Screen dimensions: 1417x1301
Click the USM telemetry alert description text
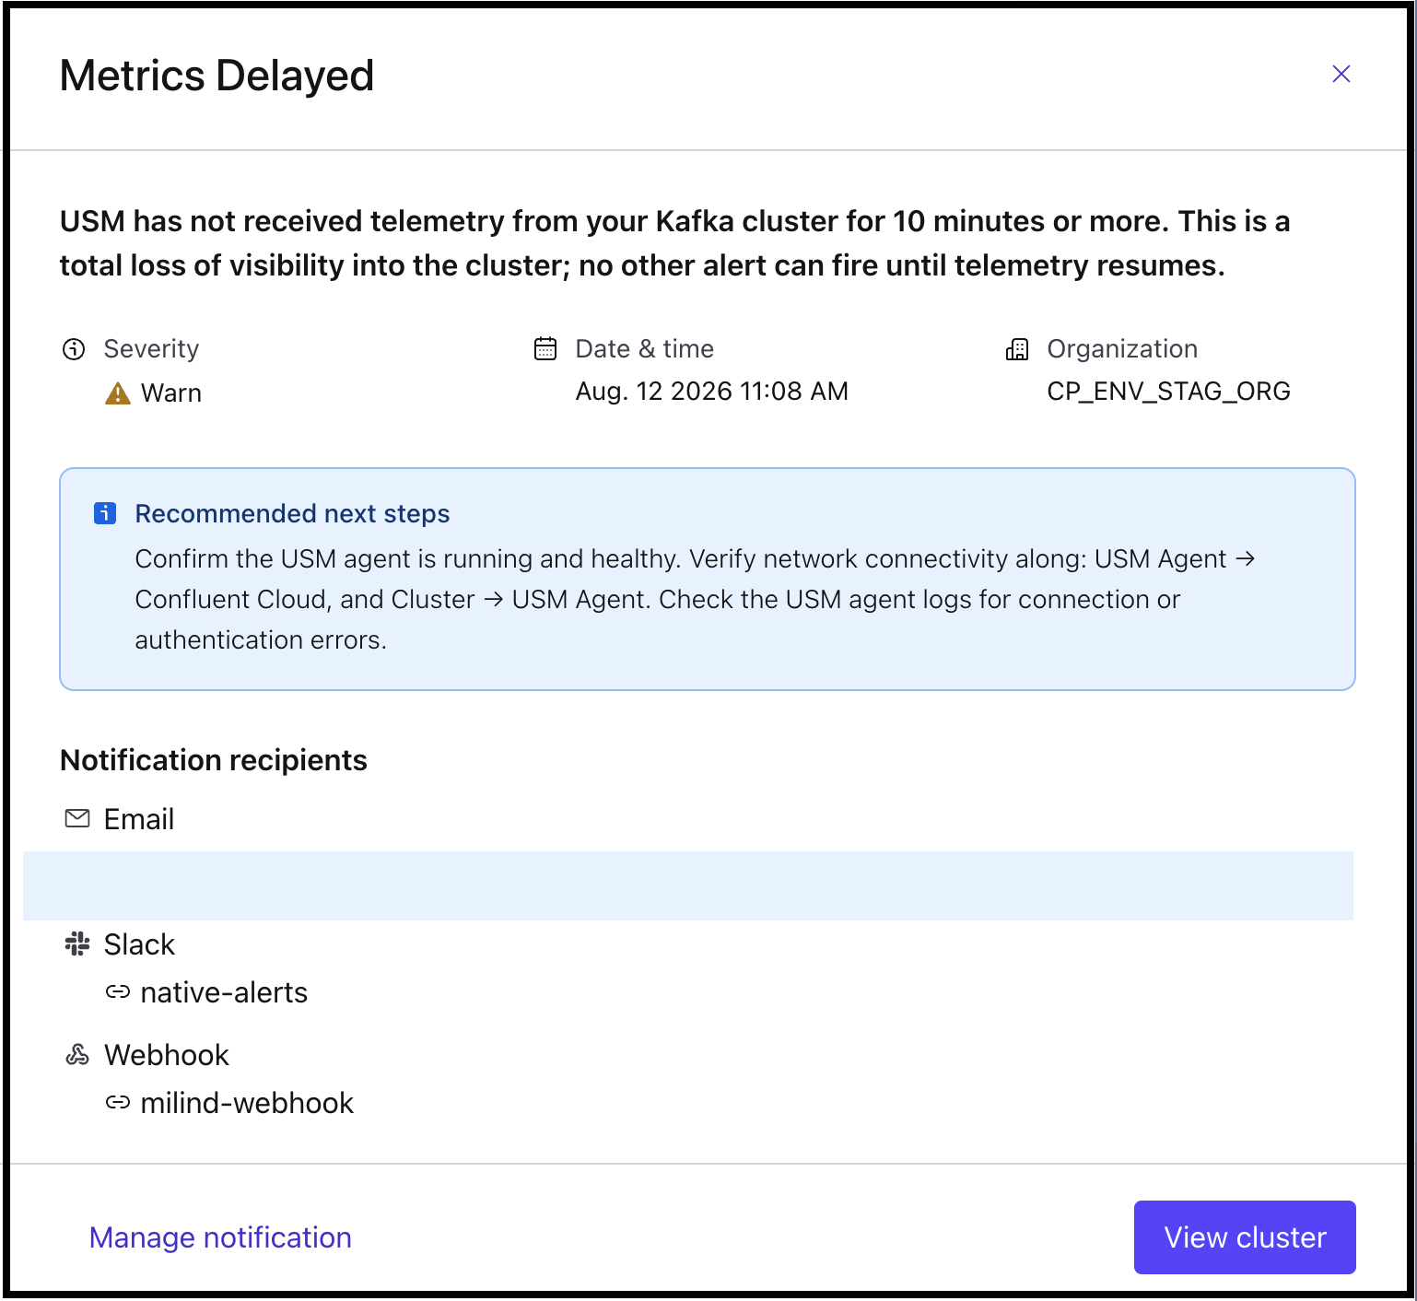[674, 243]
